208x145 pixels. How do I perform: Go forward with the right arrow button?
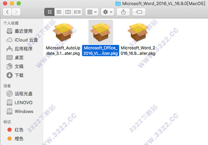click(16, 12)
